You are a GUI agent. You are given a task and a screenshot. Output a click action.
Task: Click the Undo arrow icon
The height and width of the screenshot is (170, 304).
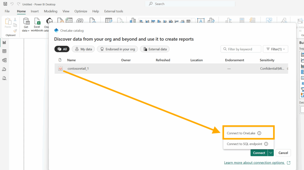tap(12, 4)
